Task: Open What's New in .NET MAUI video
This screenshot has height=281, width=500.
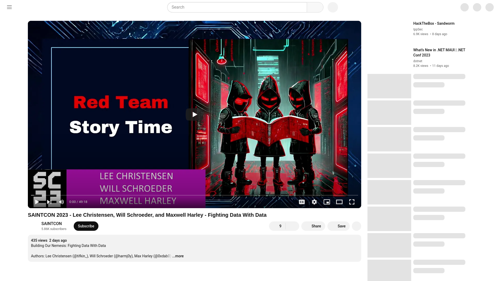Action: (x=439, y=53)
